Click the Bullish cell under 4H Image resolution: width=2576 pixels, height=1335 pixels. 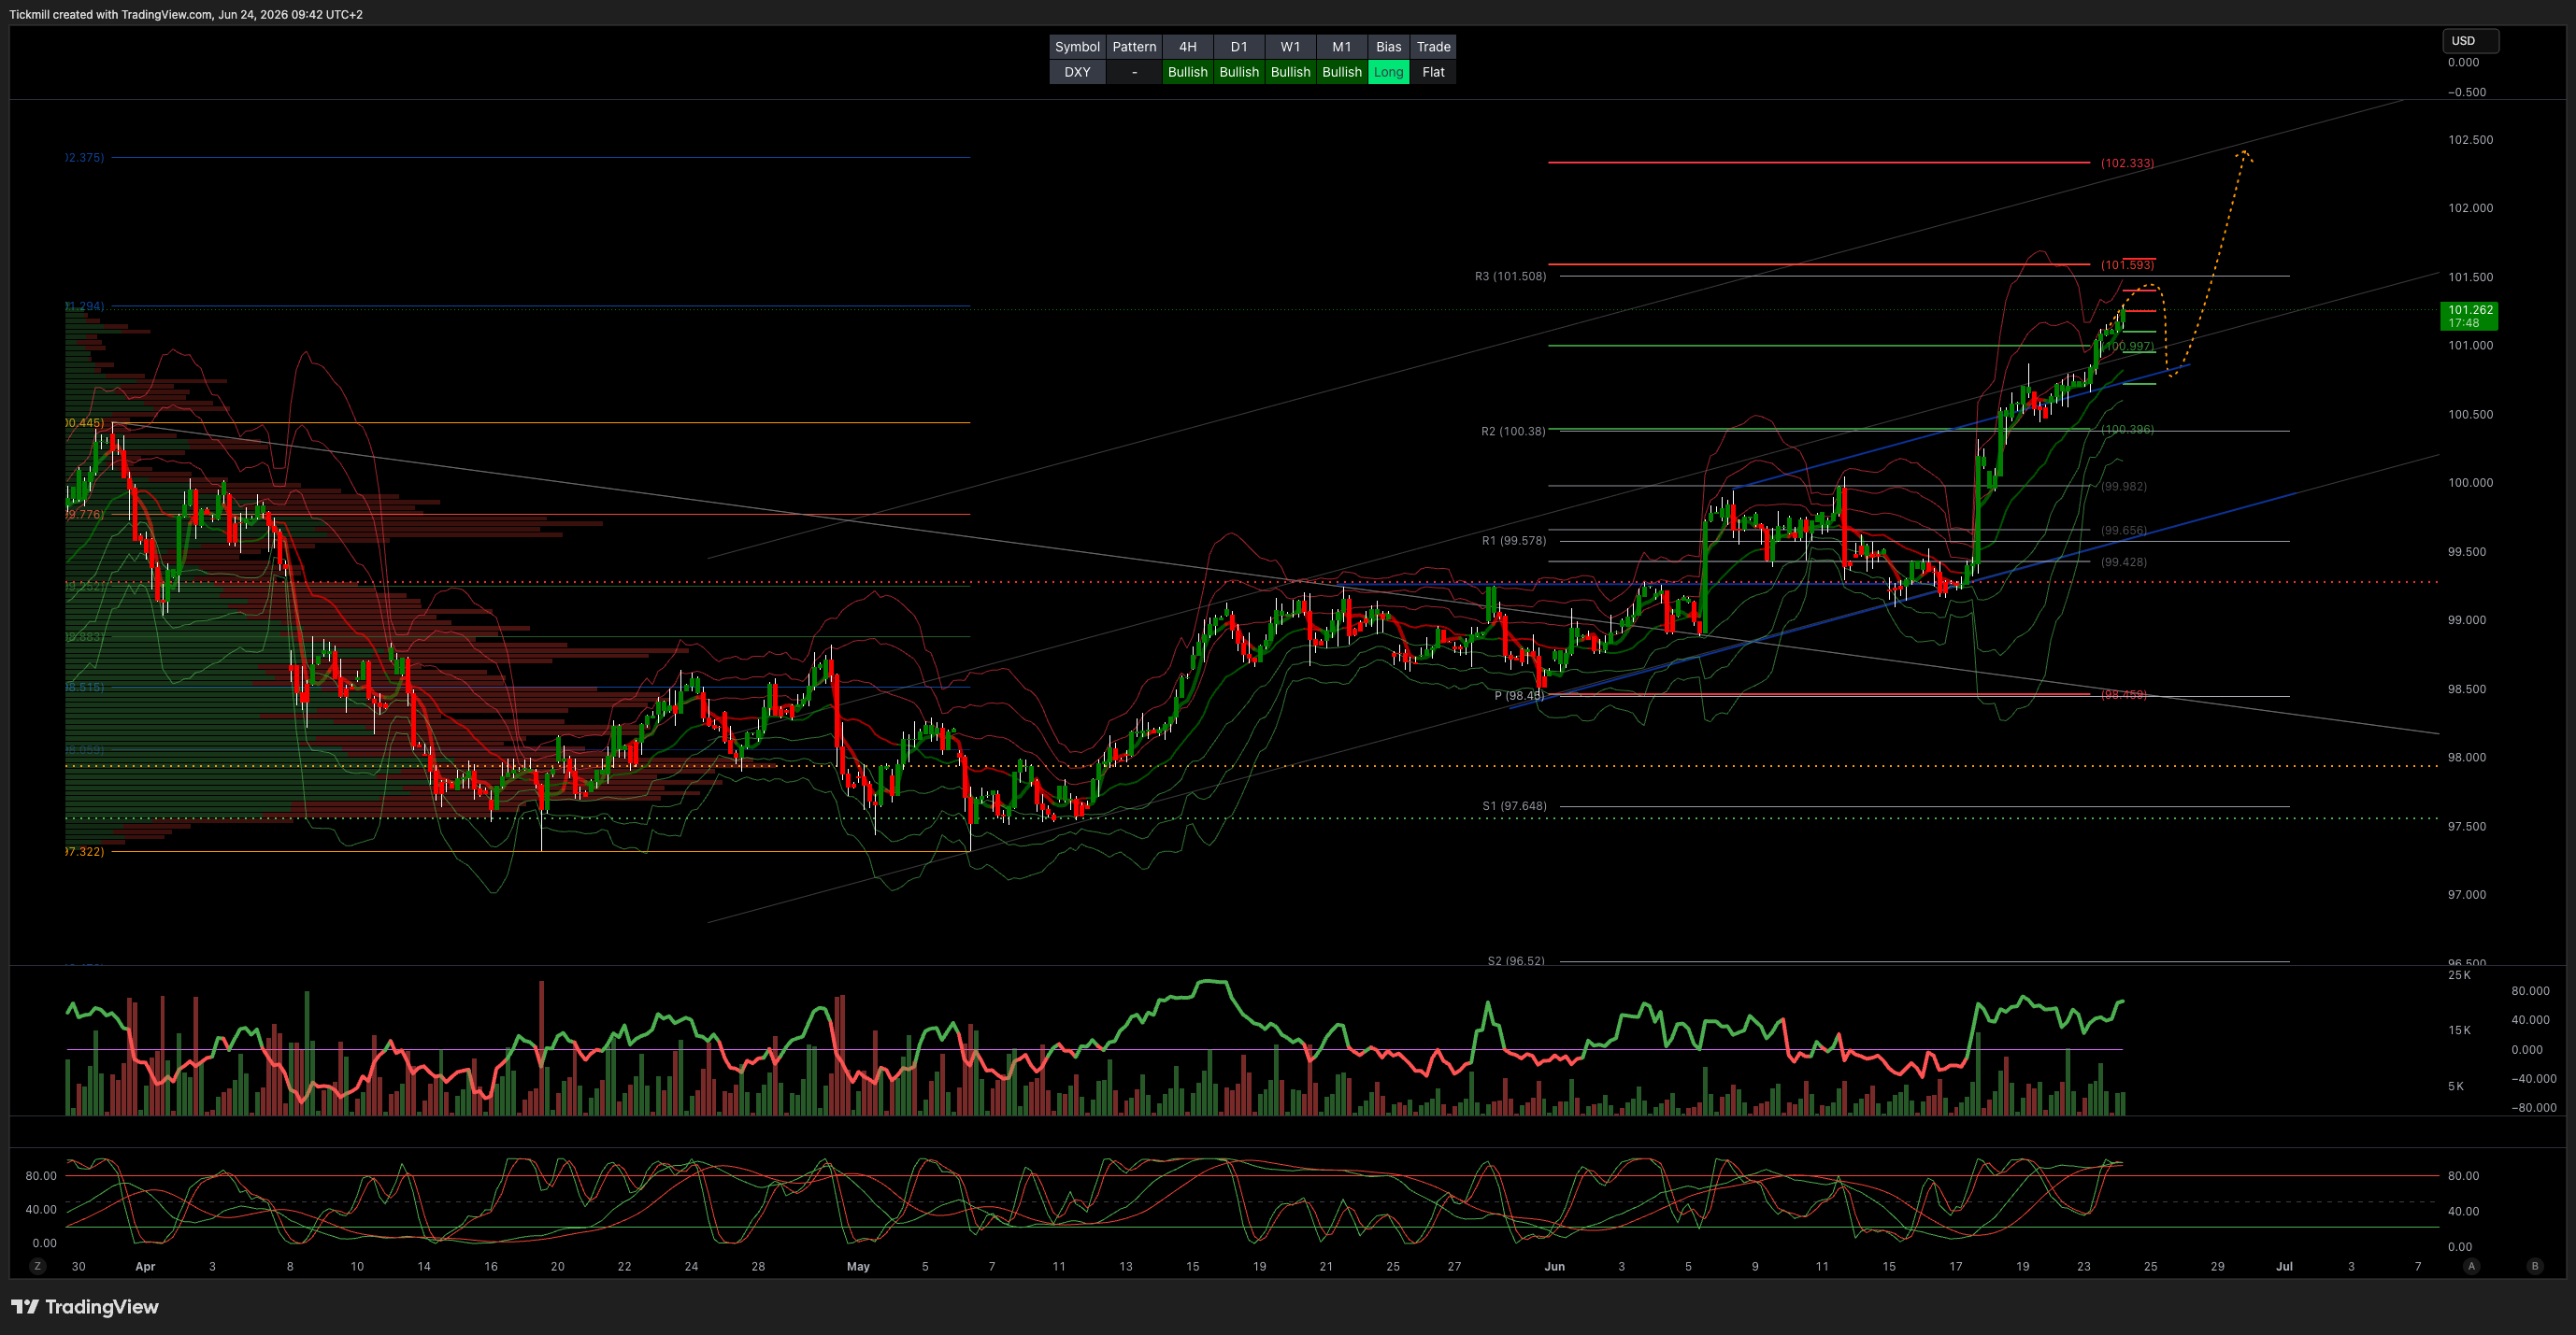tap(1188, 72)
